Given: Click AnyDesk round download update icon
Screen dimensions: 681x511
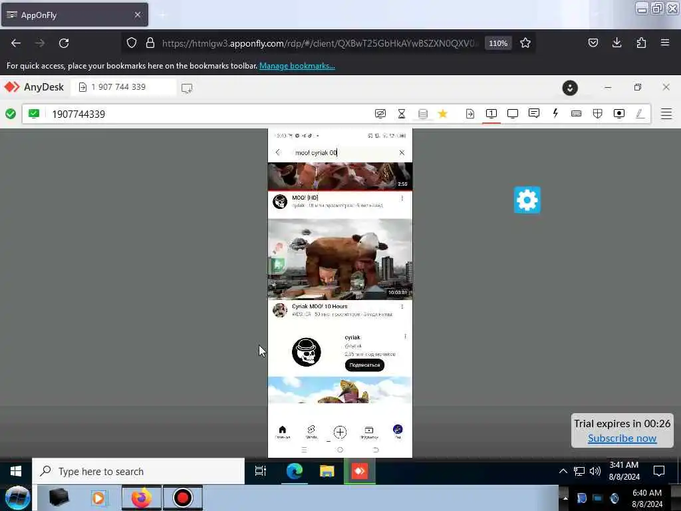Looking at the screenshot, I should (x=570, y=88).
